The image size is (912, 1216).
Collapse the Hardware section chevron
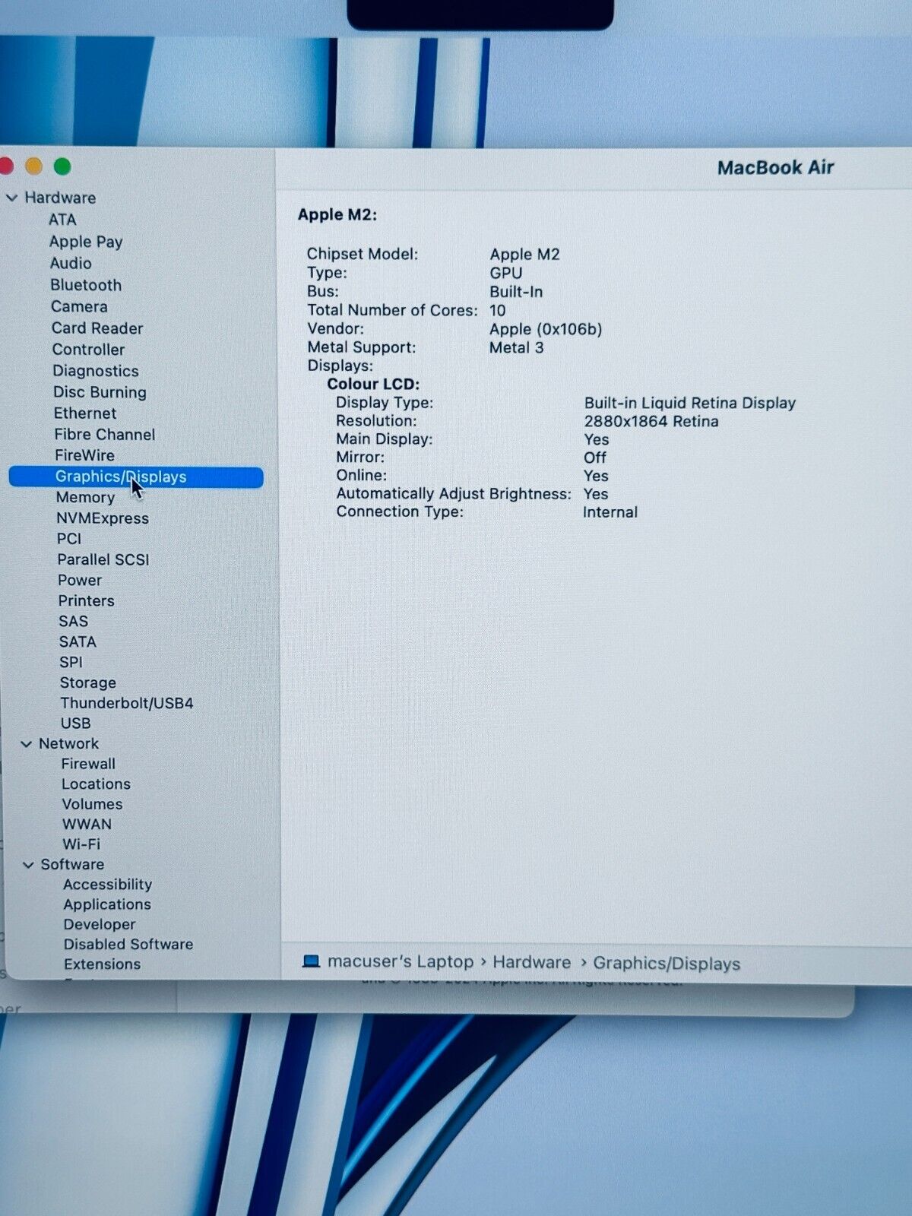[x=11, y=198]
